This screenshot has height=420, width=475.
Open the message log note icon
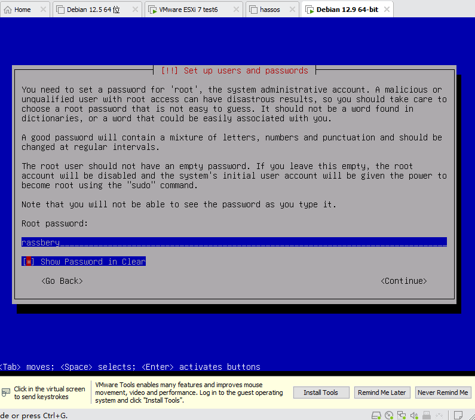458,415
